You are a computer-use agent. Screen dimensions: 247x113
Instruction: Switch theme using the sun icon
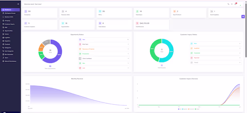232,4
